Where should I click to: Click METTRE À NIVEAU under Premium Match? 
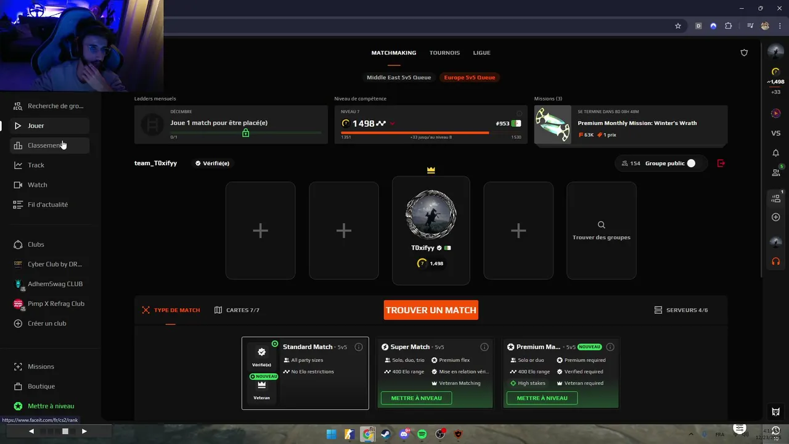click(x=542, y=398)
